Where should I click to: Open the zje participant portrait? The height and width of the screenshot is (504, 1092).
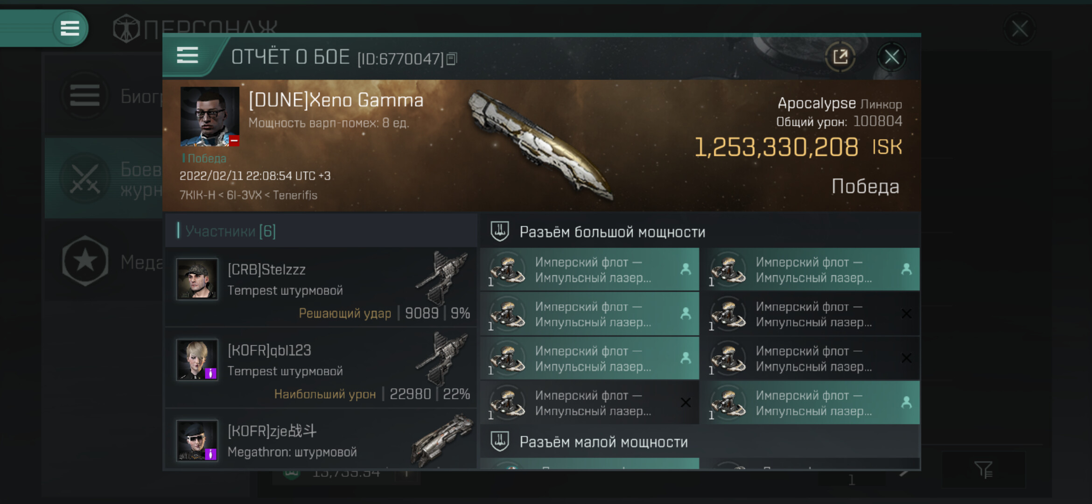point(197,440)
